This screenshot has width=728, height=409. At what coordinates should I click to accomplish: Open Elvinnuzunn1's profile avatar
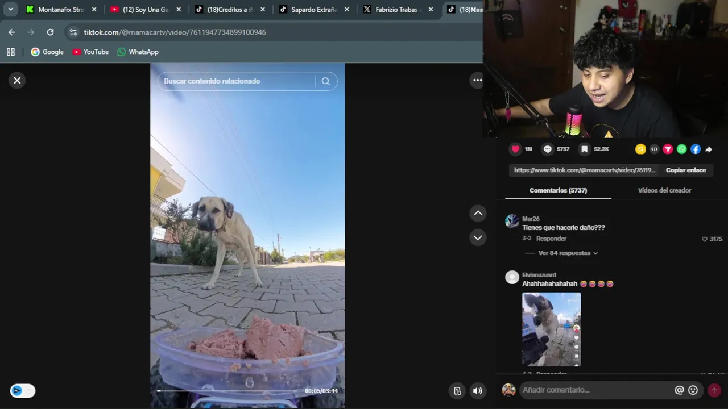[512, 277]
